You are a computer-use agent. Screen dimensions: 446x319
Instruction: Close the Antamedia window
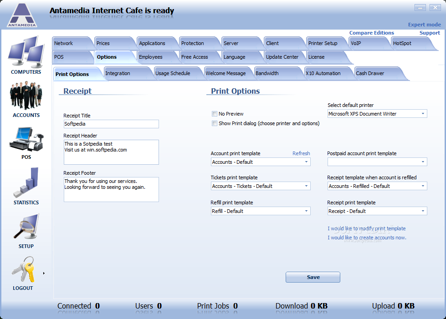[435, 8]
